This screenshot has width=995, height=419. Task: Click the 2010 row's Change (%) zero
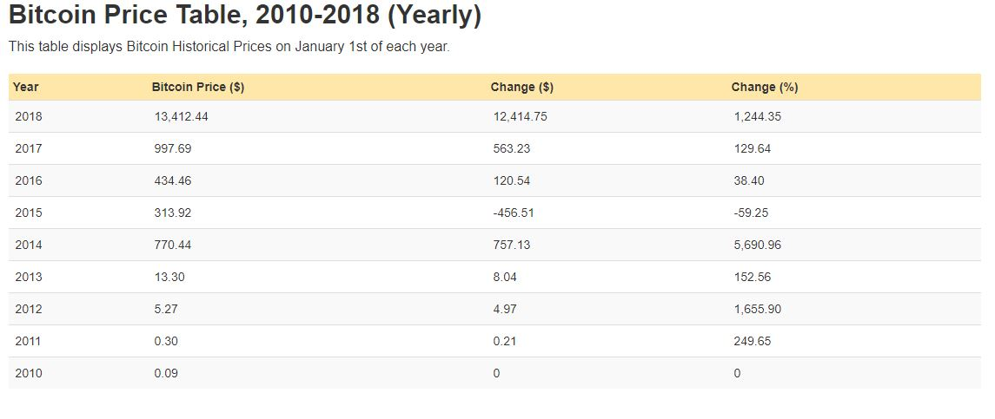(737, 373)
